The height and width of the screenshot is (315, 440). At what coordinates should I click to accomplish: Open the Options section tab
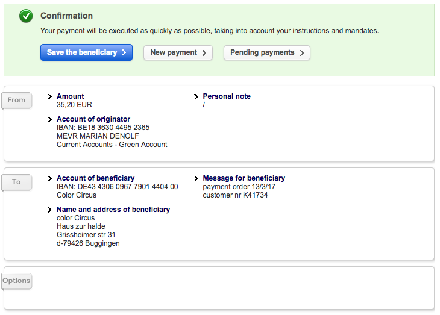coord(16,281)
